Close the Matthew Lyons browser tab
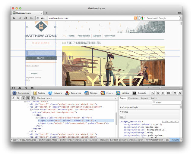Image resolution: width=193 pixels, height=156 pixels. (x=41, y=13)
